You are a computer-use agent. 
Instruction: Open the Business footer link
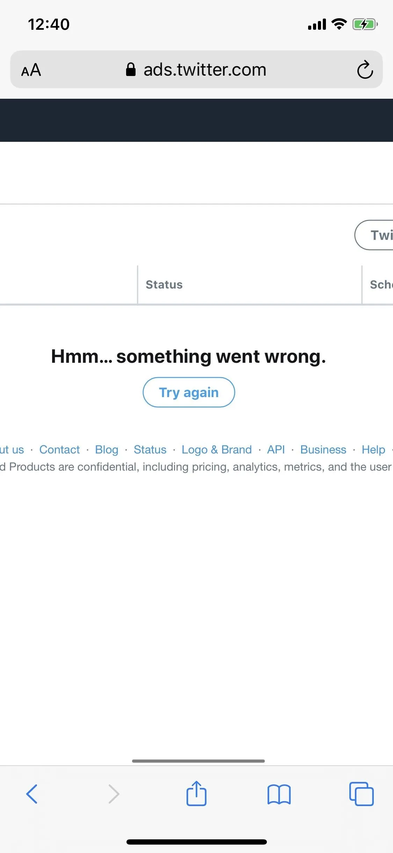click(x=323, y=450)
